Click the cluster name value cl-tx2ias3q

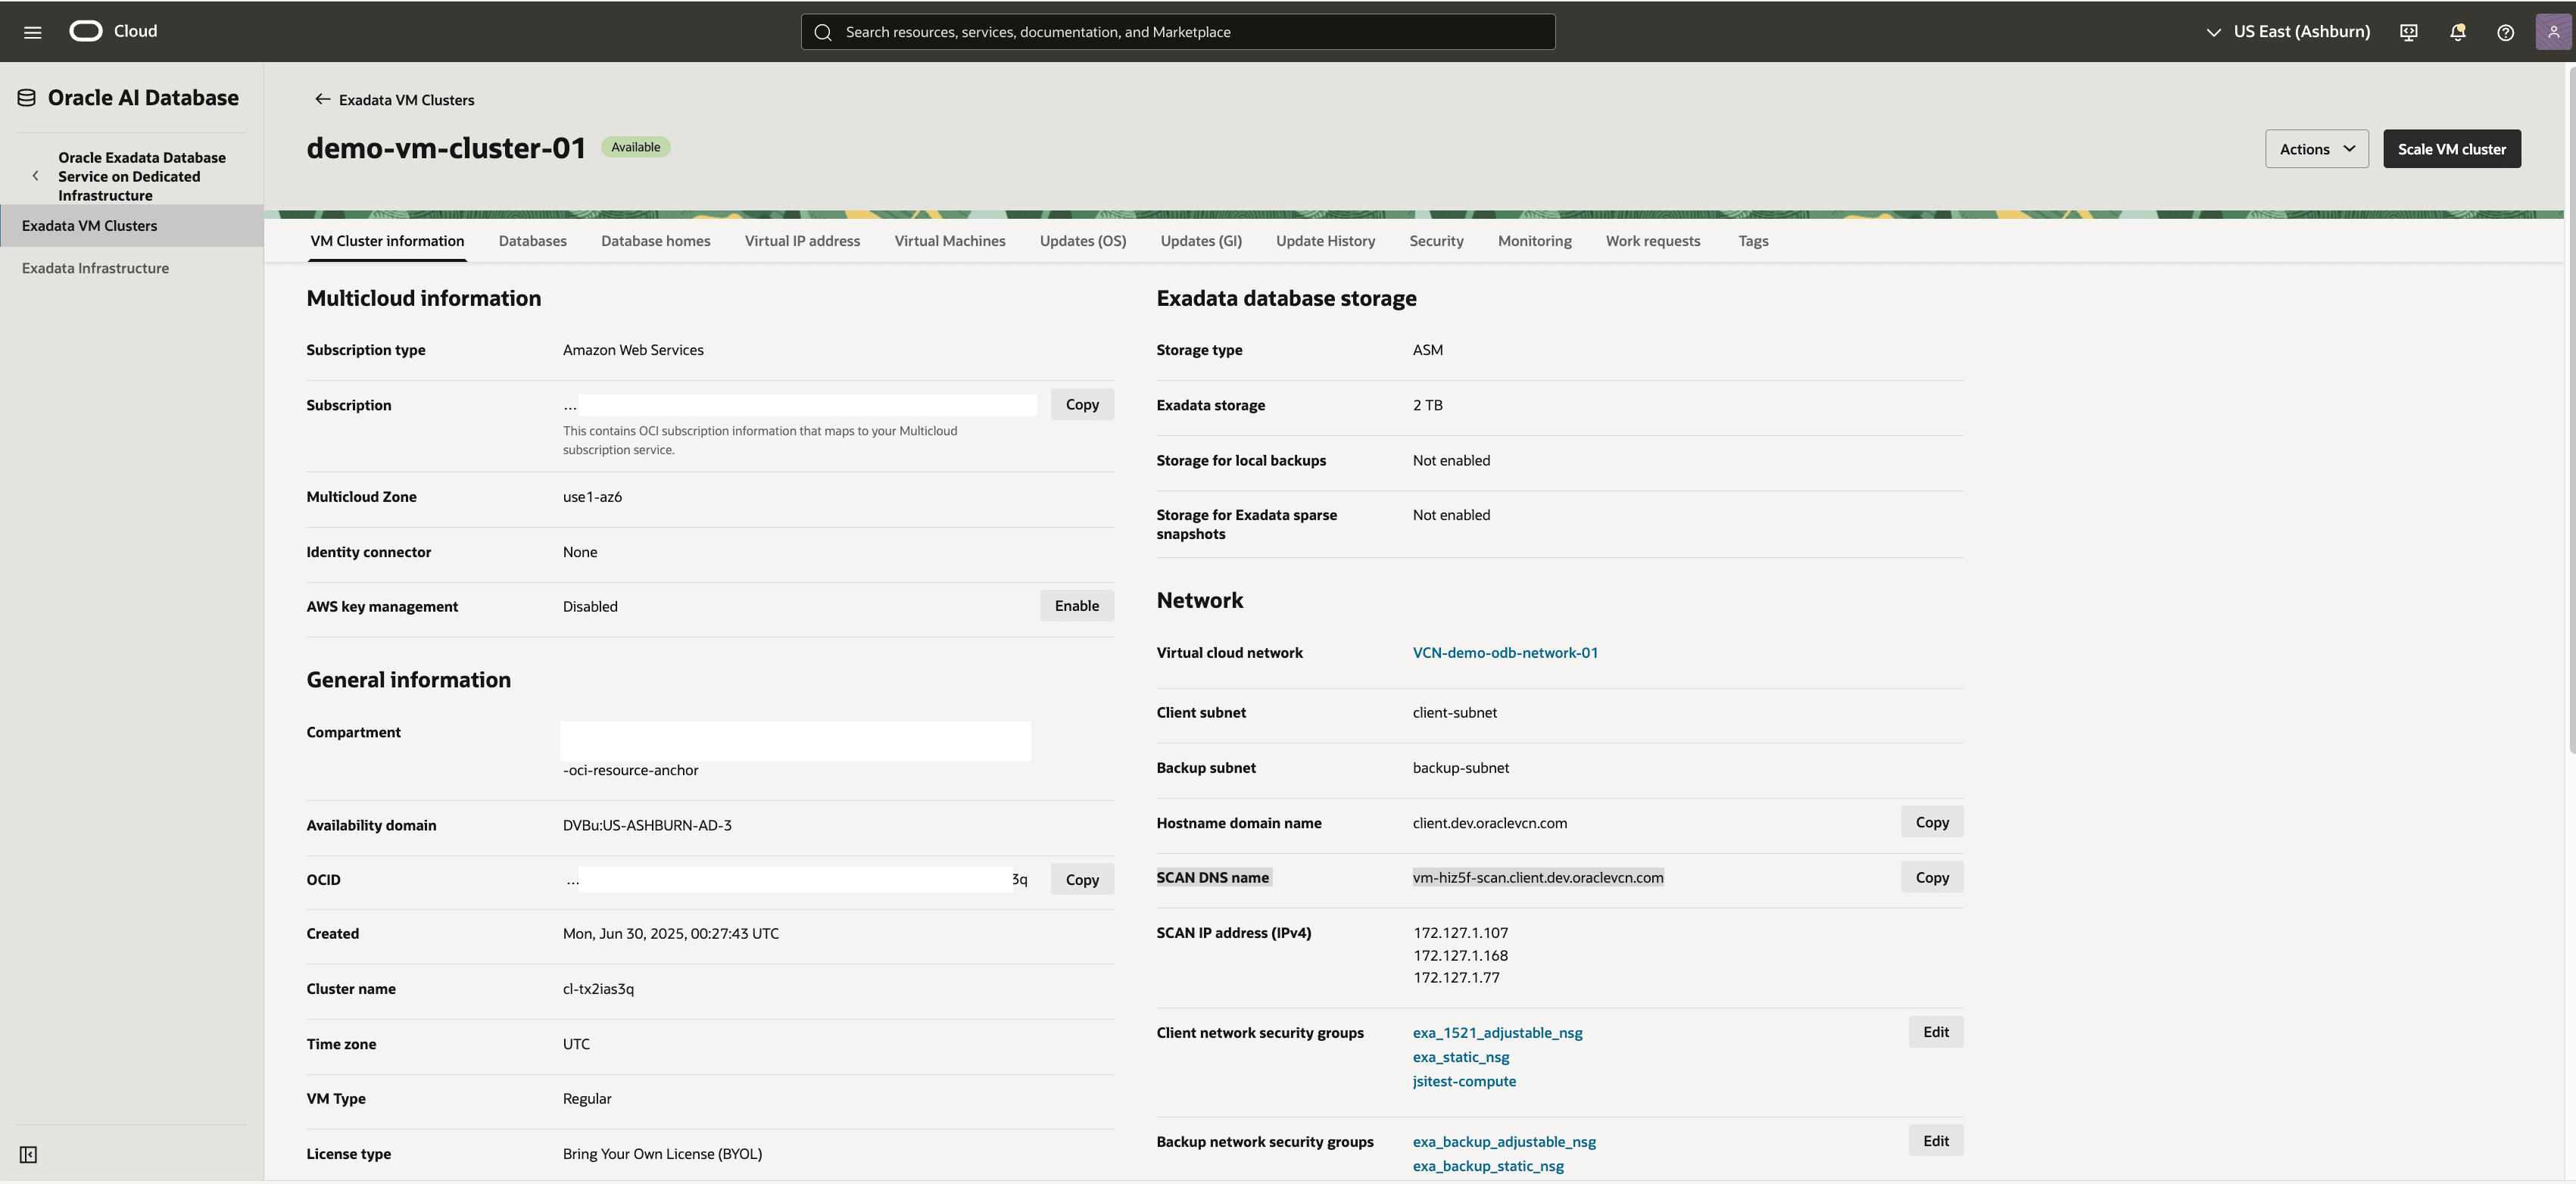(x=598, y=989)
